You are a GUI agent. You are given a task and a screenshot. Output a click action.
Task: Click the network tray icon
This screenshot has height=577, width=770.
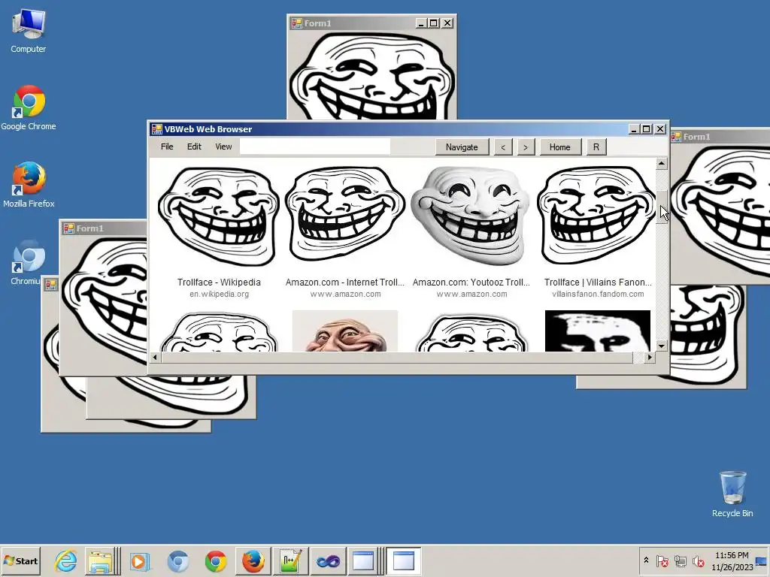coord(680,560)
